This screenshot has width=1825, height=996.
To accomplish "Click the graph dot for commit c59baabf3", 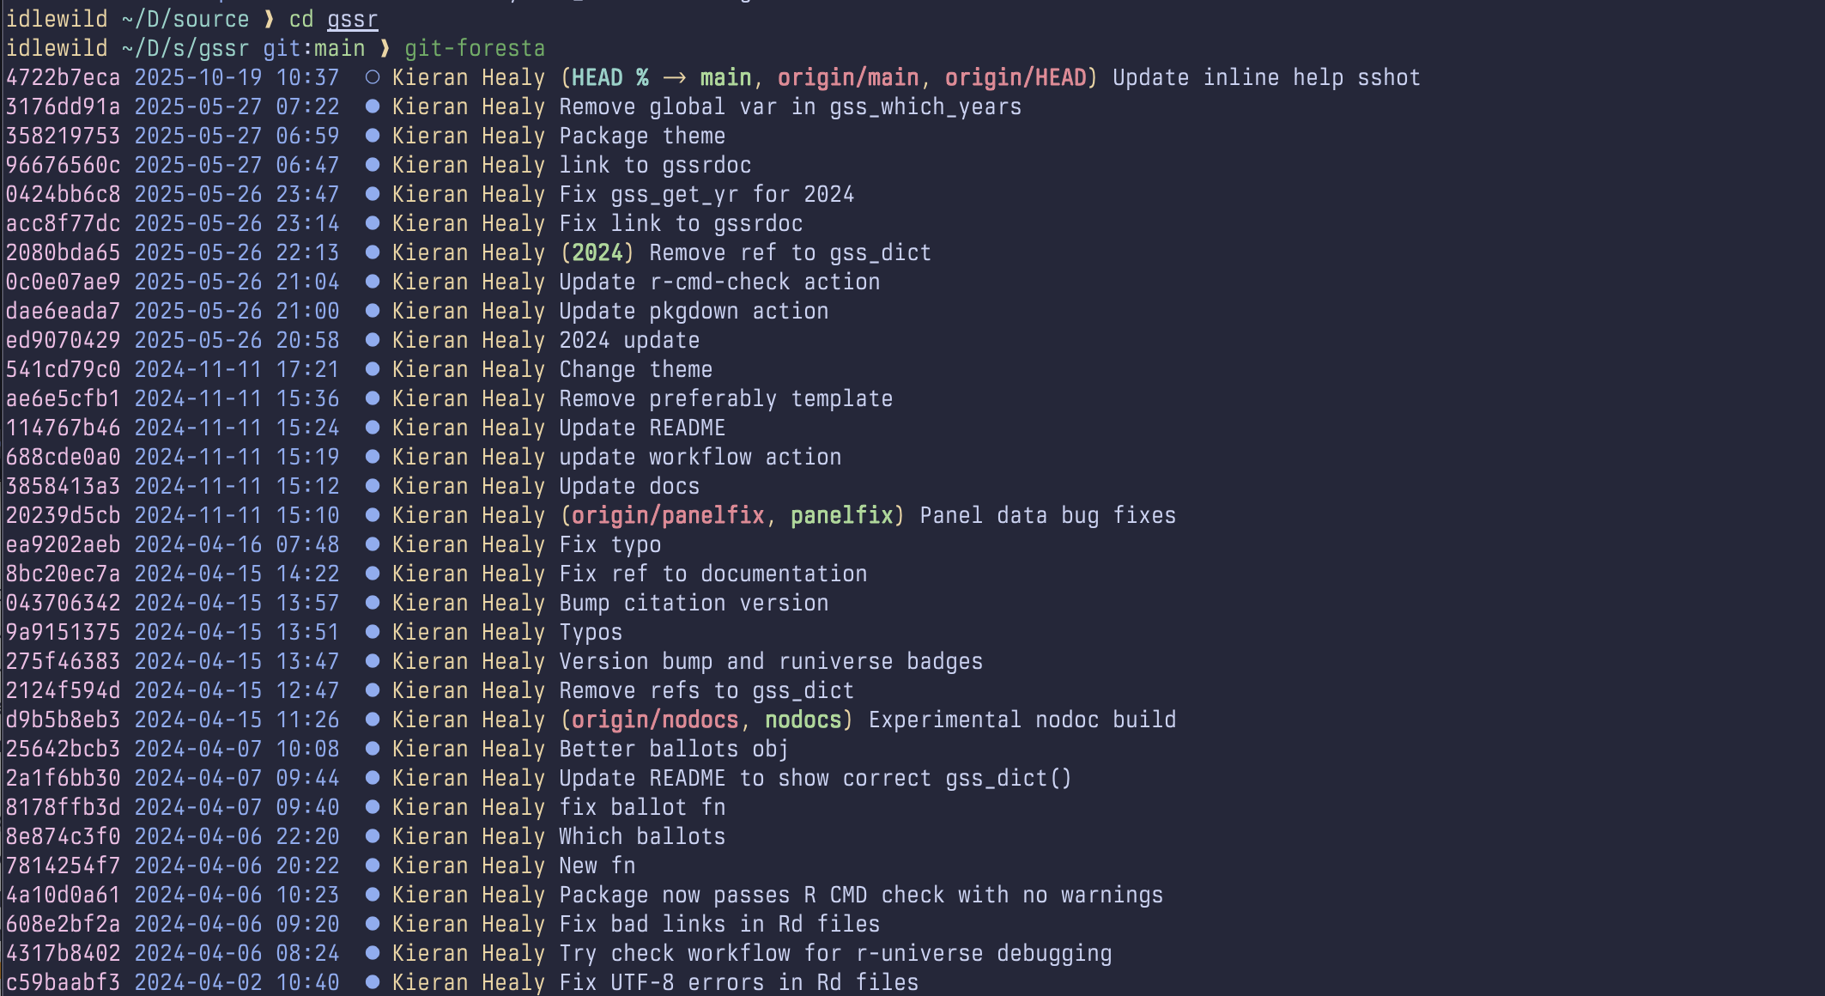I will pos(373,982).
